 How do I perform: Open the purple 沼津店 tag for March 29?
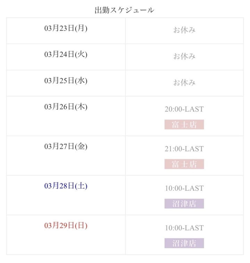click(184, 243)
